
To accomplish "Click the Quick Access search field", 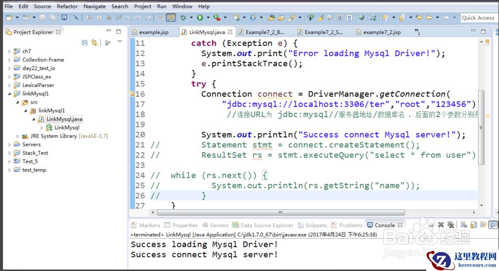I will (478, 18).
